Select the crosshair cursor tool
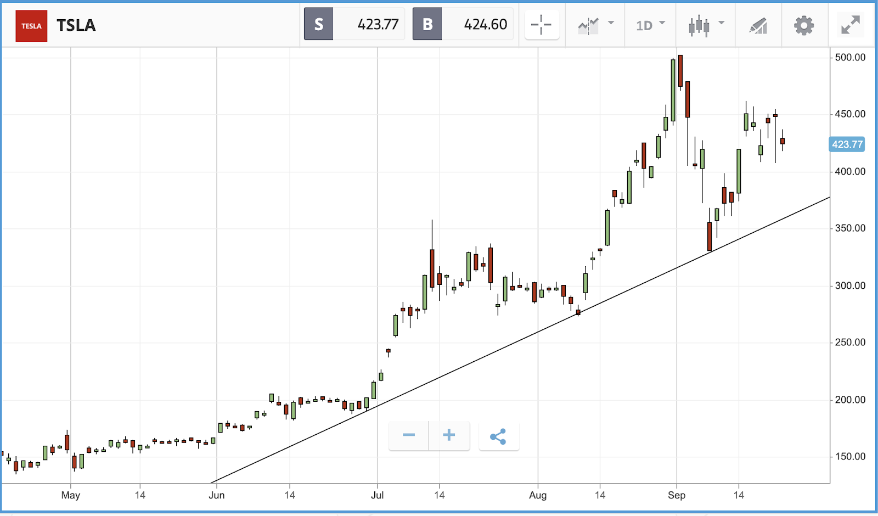The width and height of the screenshot is (878, 516). (x=541, y=25)
